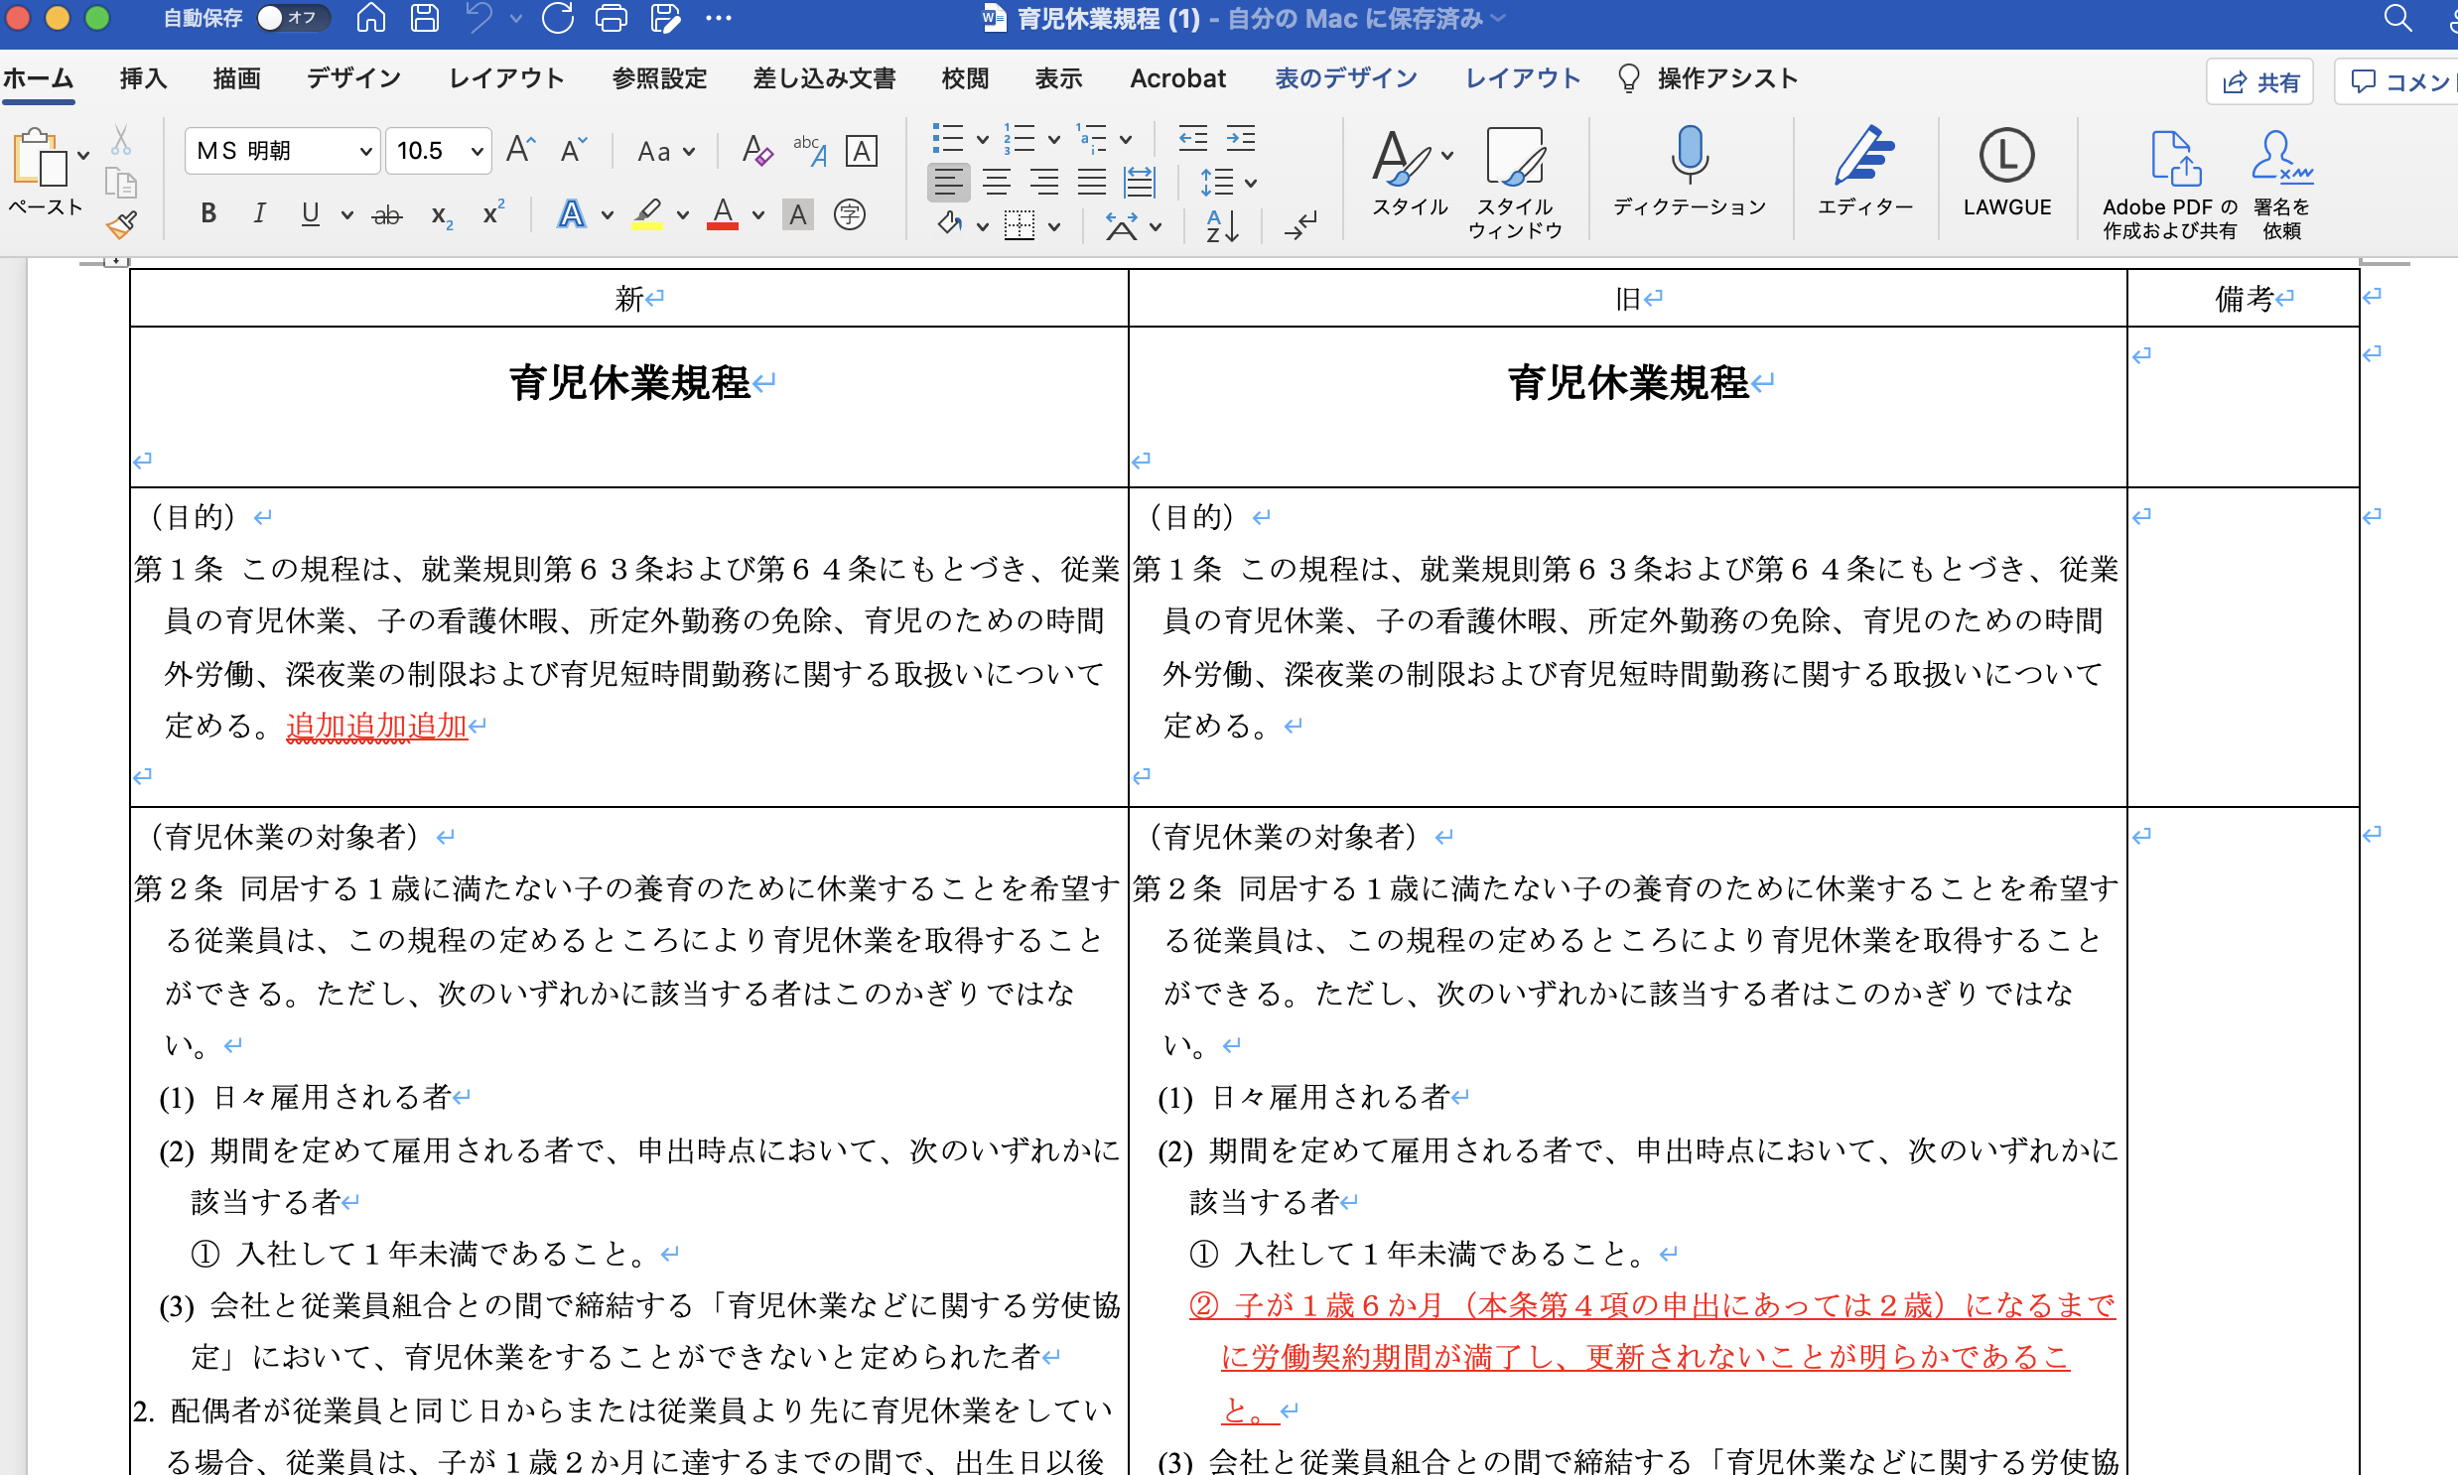
Task: Click the table move handle at top-left
Action: click(x=116, y=260)
